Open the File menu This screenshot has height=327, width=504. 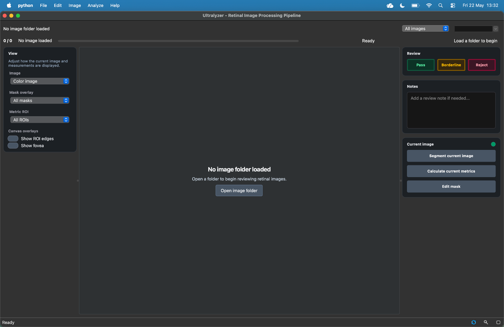pyautogui.click(x=43, y=5)
